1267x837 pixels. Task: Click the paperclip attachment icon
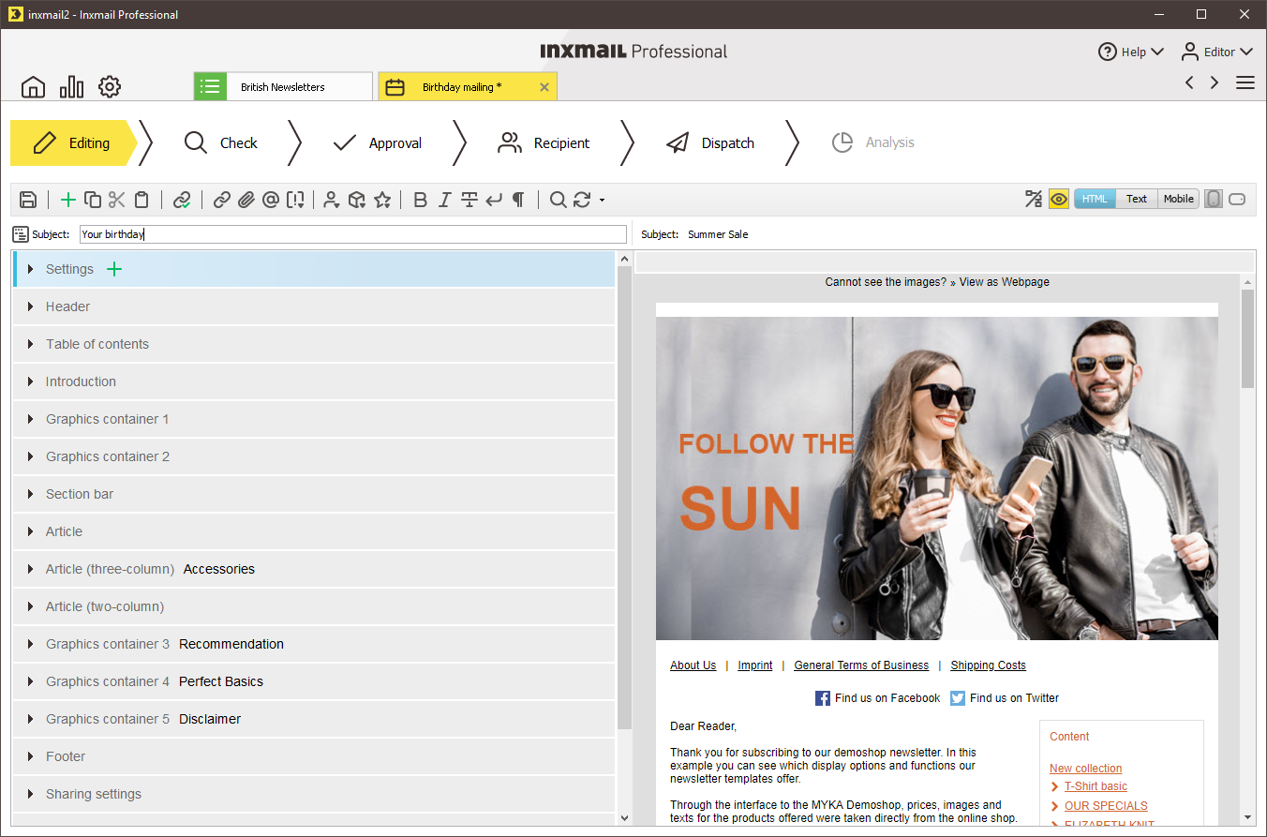tap(246, 200)
